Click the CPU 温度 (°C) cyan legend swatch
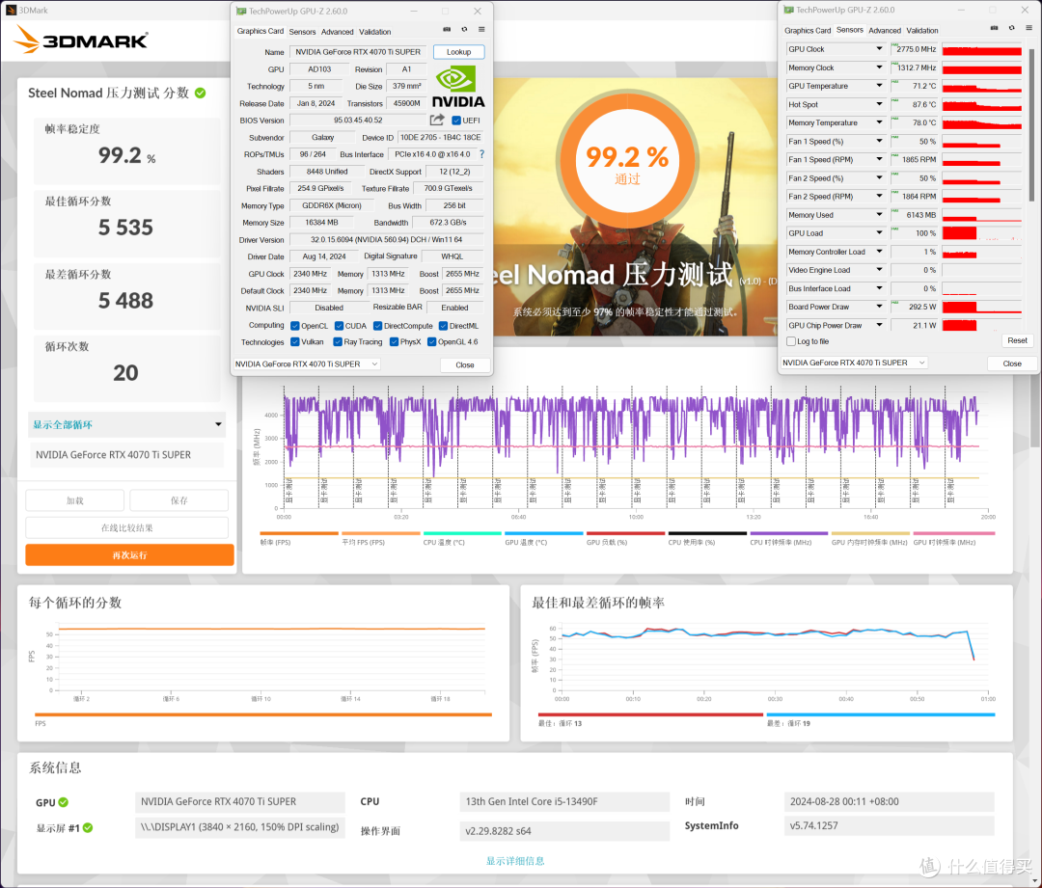The width and height of the screenshot is (1042, 888). 462,533
